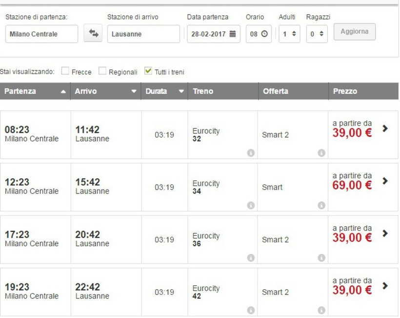The height and width of the screenshot is (318, 400).
Task: Enable the Regionali filter checkbox
Action: click(x=102, y=71)
